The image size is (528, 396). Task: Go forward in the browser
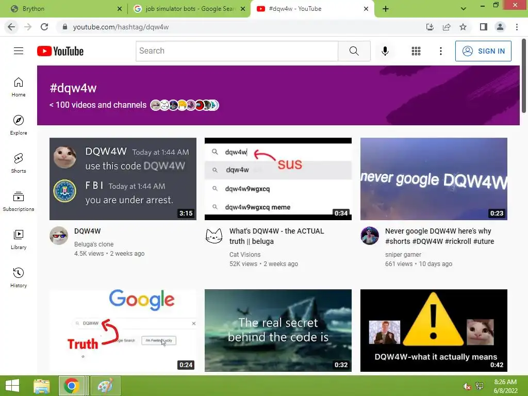pyautogui.click(x=28, y=27)
